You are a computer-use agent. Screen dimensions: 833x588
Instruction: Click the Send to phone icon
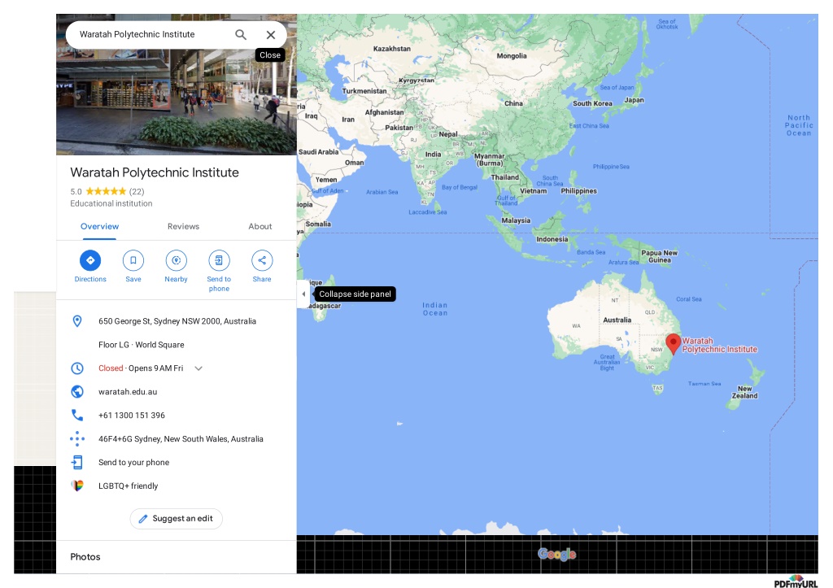pyautogui.click(x=219, y=260)
